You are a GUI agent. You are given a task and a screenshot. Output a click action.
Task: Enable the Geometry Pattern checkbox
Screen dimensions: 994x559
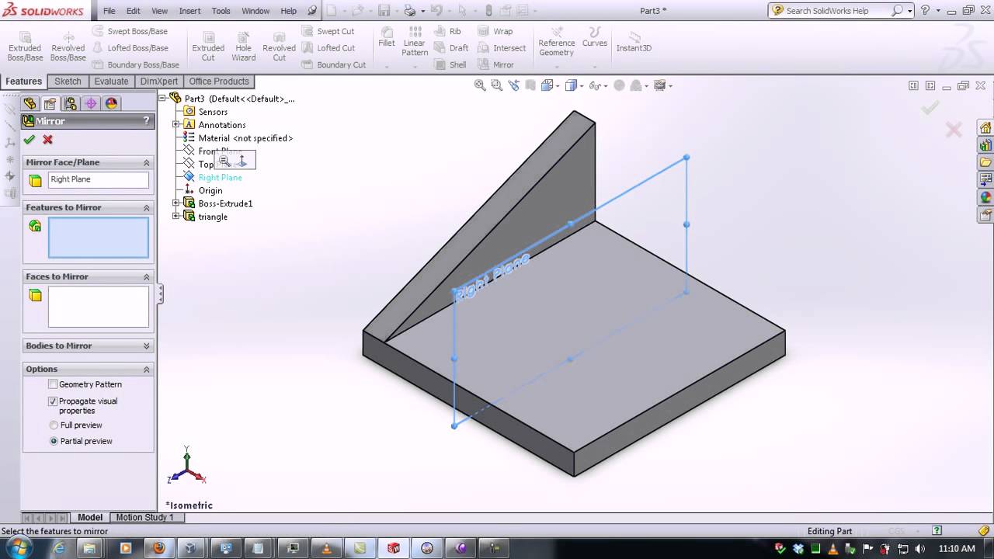click(53, 384)
